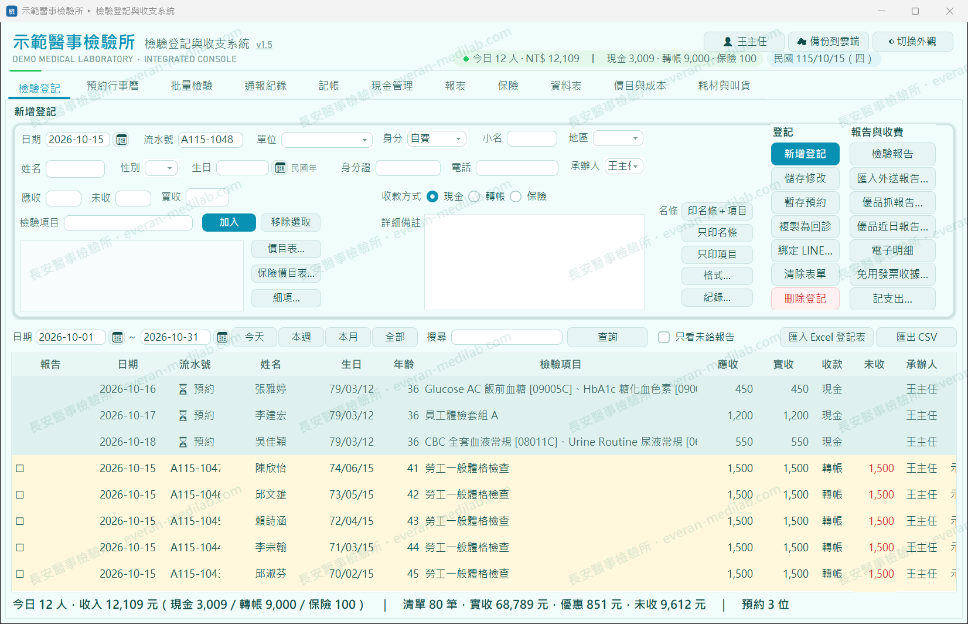The width and height of the screenshot is (968, 624).
Task: Click hourglass icon in 吳佳穎 appointment row
Action: (183, 442)
